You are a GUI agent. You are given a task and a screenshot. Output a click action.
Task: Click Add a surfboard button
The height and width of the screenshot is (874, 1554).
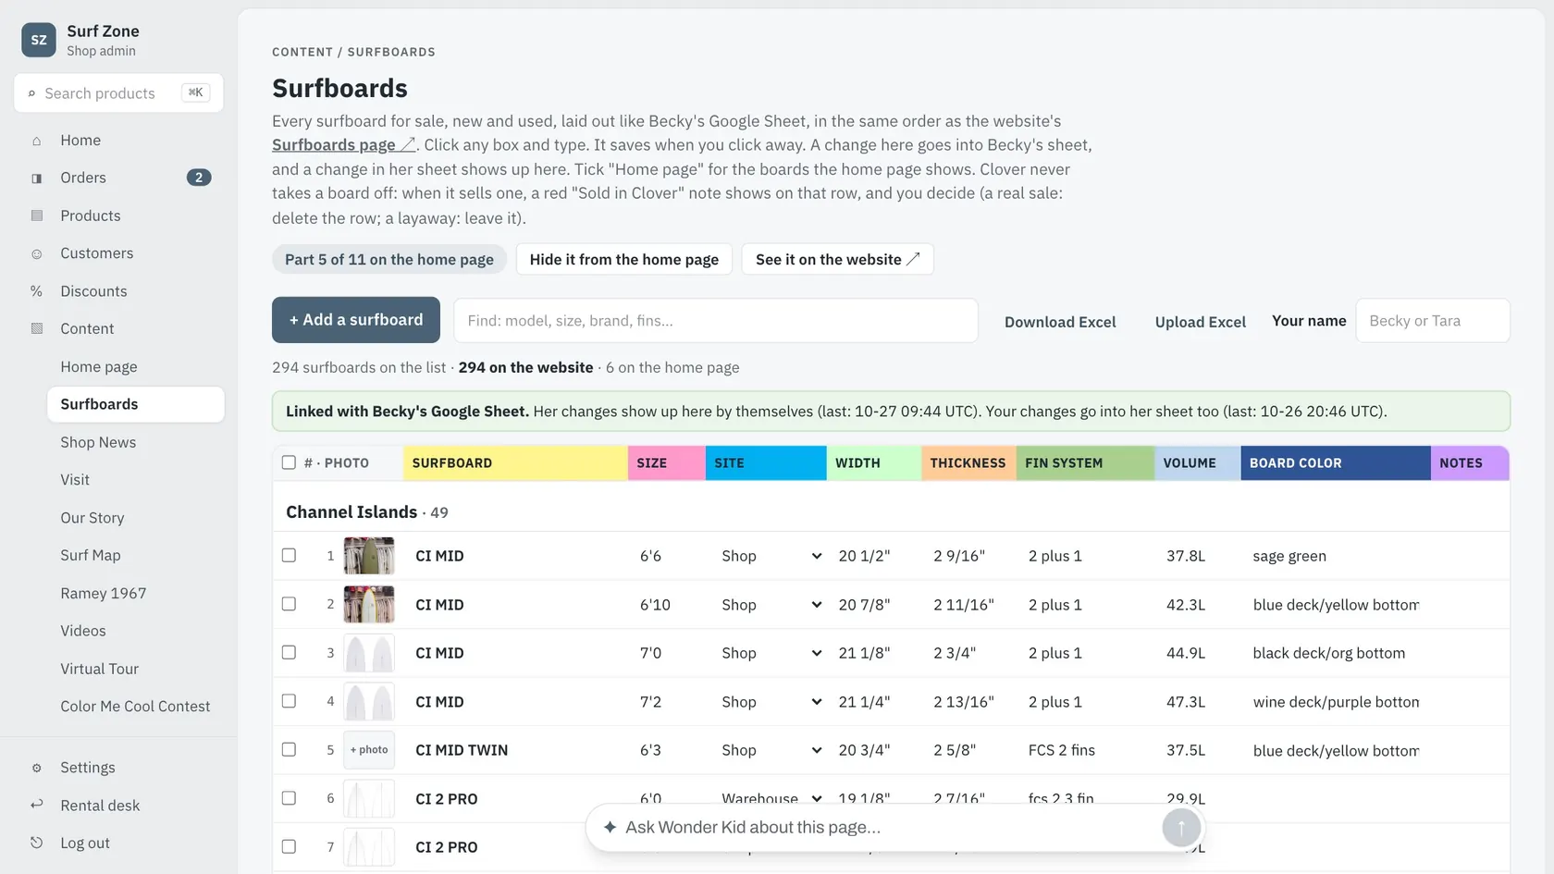pyautogui.click(x=356, y=320)
